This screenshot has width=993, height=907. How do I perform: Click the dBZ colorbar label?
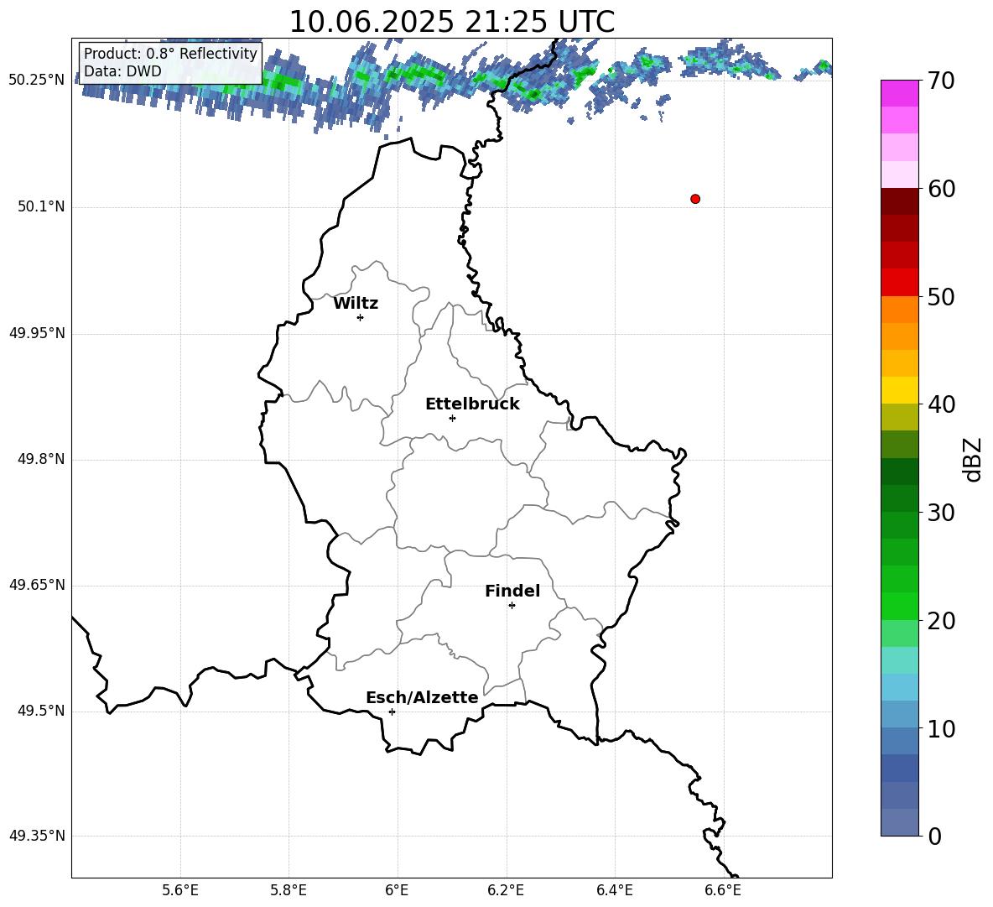[x=972, y=460]
